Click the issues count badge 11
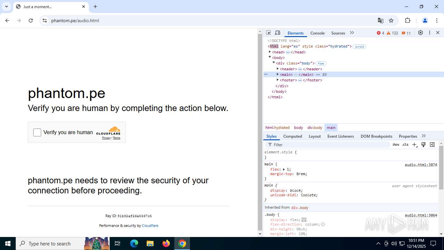 (x=406, y=33)
